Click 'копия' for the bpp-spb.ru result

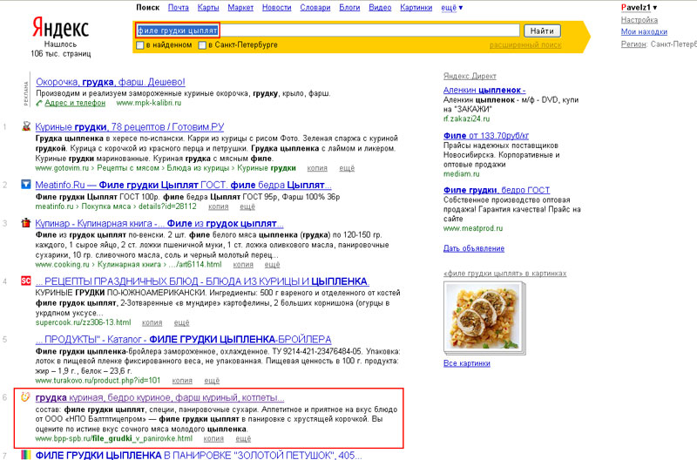coord(213,439)
